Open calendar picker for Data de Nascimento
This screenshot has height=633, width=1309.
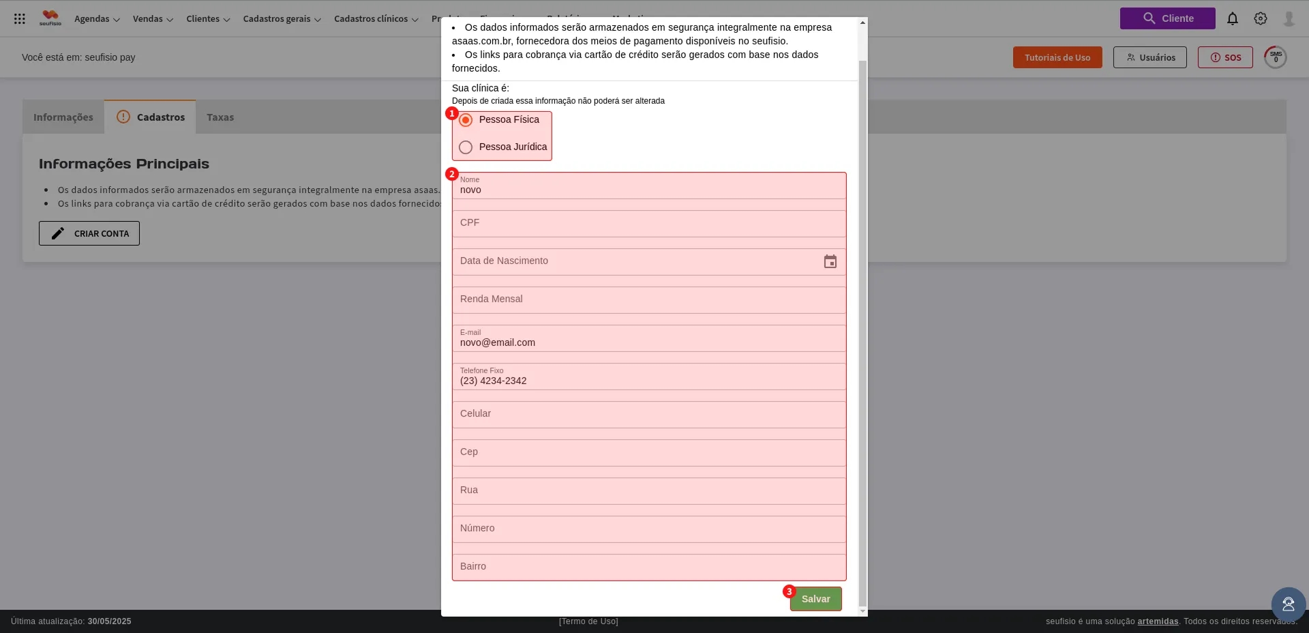coord(830,262)
